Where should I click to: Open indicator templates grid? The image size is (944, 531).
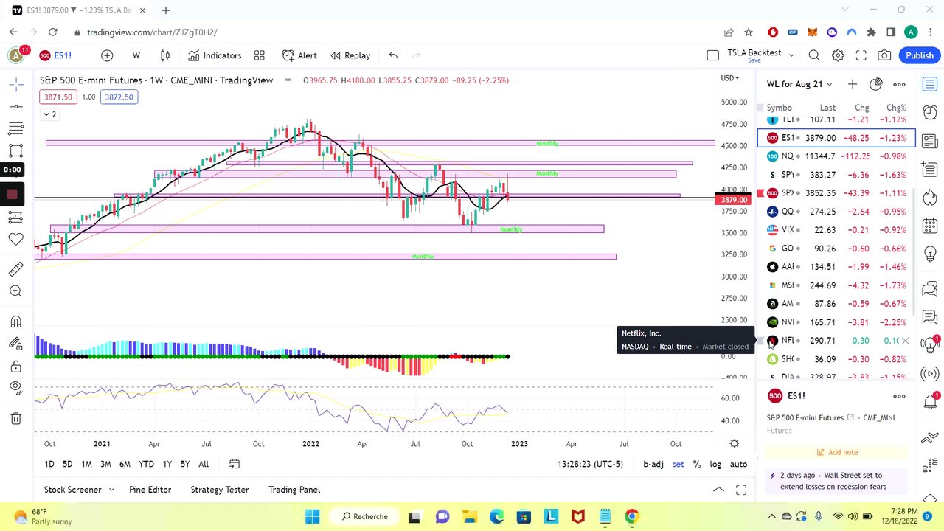(260, 55)
